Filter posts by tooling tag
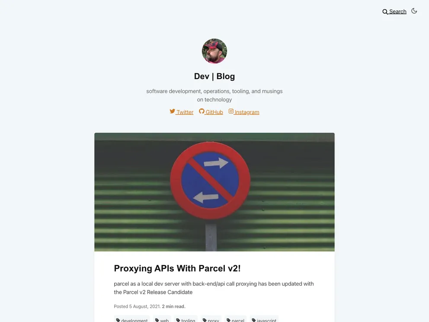Image resolution: width=429 pixels, height=322 pixels. coord(186,319)
